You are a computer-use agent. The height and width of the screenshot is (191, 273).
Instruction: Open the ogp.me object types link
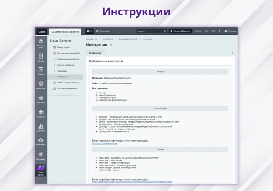[x=105, y=143]
